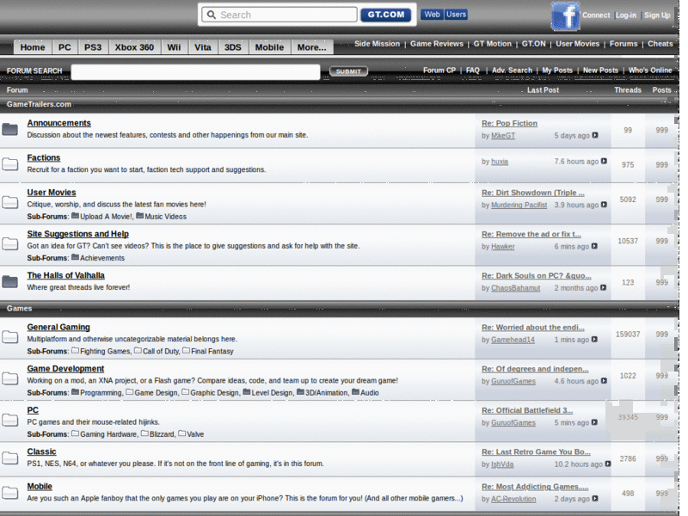The height and width of the screenshot is (516, 688).
Task: Open Re: Worried about the endi... post
Action: coord(532,328)
